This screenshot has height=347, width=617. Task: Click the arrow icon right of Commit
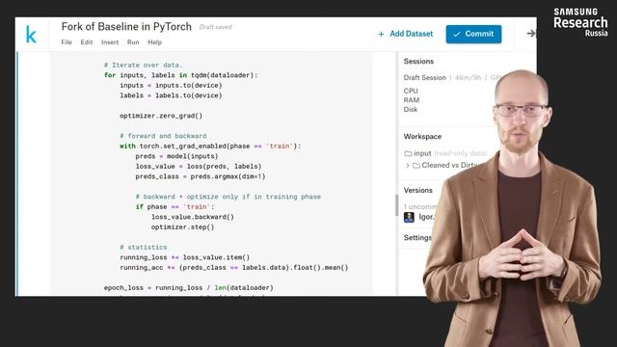pyautogui.click(x=531, y=34)
